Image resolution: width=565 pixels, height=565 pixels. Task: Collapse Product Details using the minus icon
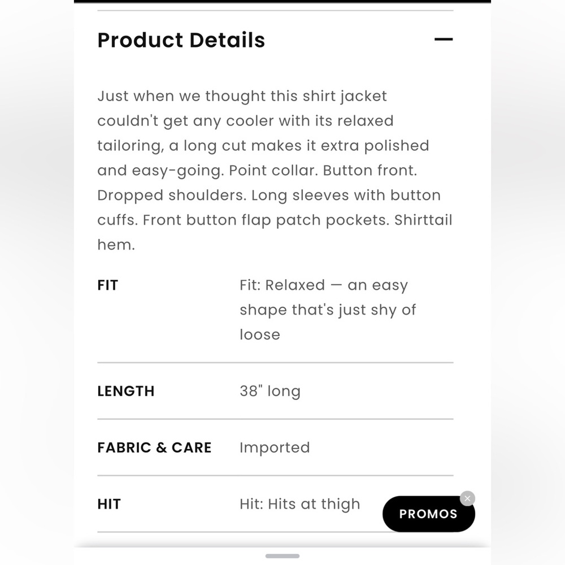pyautogui.click(x=444, y=40)
